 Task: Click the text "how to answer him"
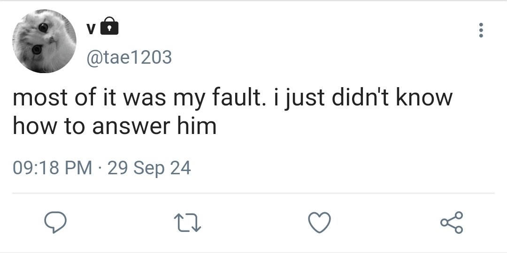(x=115, y=126)
